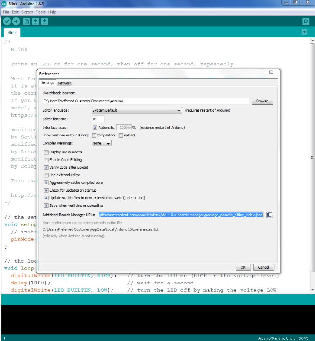315x341 pixels.
Task: Toggle Save when verifying or uploading
Action: pyautogui.click(x=46, y=206)
